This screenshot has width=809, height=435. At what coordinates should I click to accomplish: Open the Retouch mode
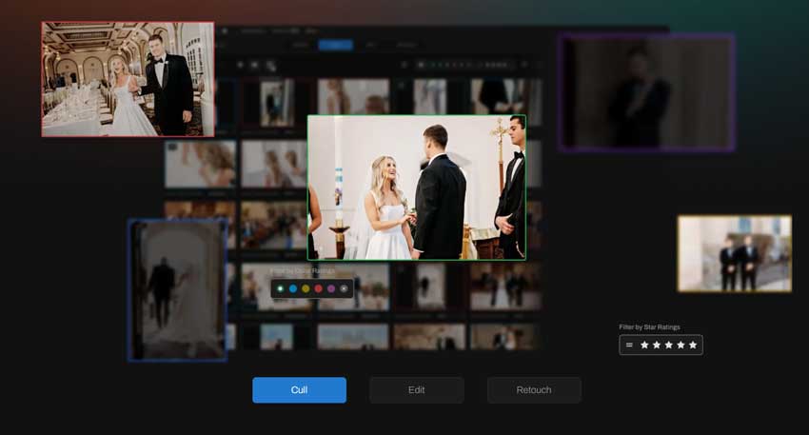pos(533,390)
